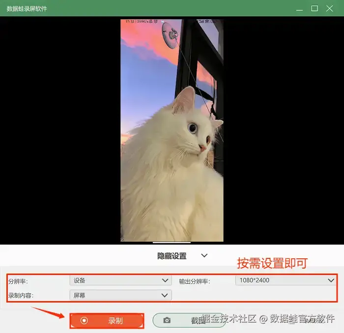Start recording with the 录制 button

point(107,321)
